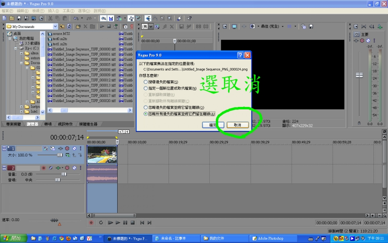Adjust the audio track 音量 volume slider
The height and width of the screenshot is (243, 388).
63,174
